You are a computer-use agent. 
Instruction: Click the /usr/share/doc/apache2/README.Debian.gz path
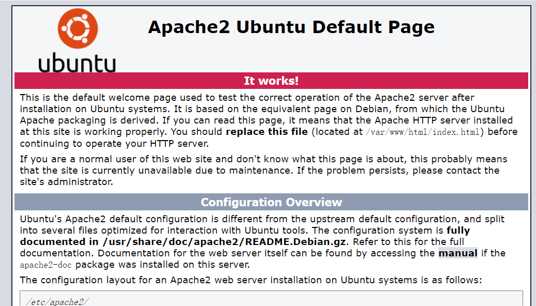tap(224, 242)
